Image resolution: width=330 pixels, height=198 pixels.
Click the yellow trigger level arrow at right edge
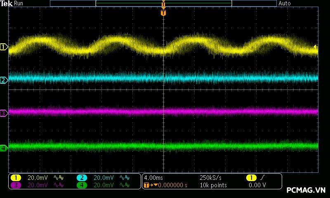[x=316, y=47]
